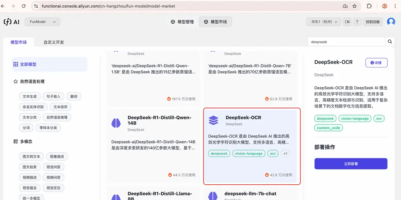Viewport: 401px width, 200px height.
Task: Filter by 零样本分类 tag
Action: [48, 128]
